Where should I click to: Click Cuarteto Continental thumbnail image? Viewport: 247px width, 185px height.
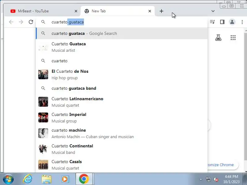coord(43,149)
